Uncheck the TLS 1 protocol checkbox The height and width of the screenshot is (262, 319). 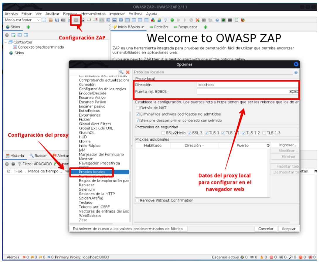(x=207, y=133)
